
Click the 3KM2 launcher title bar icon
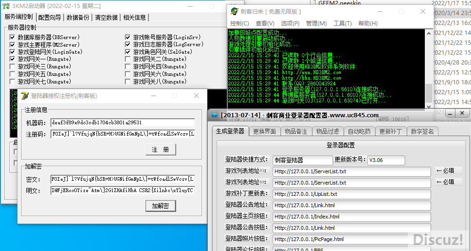pyautogui.click(x=6, y=6)
